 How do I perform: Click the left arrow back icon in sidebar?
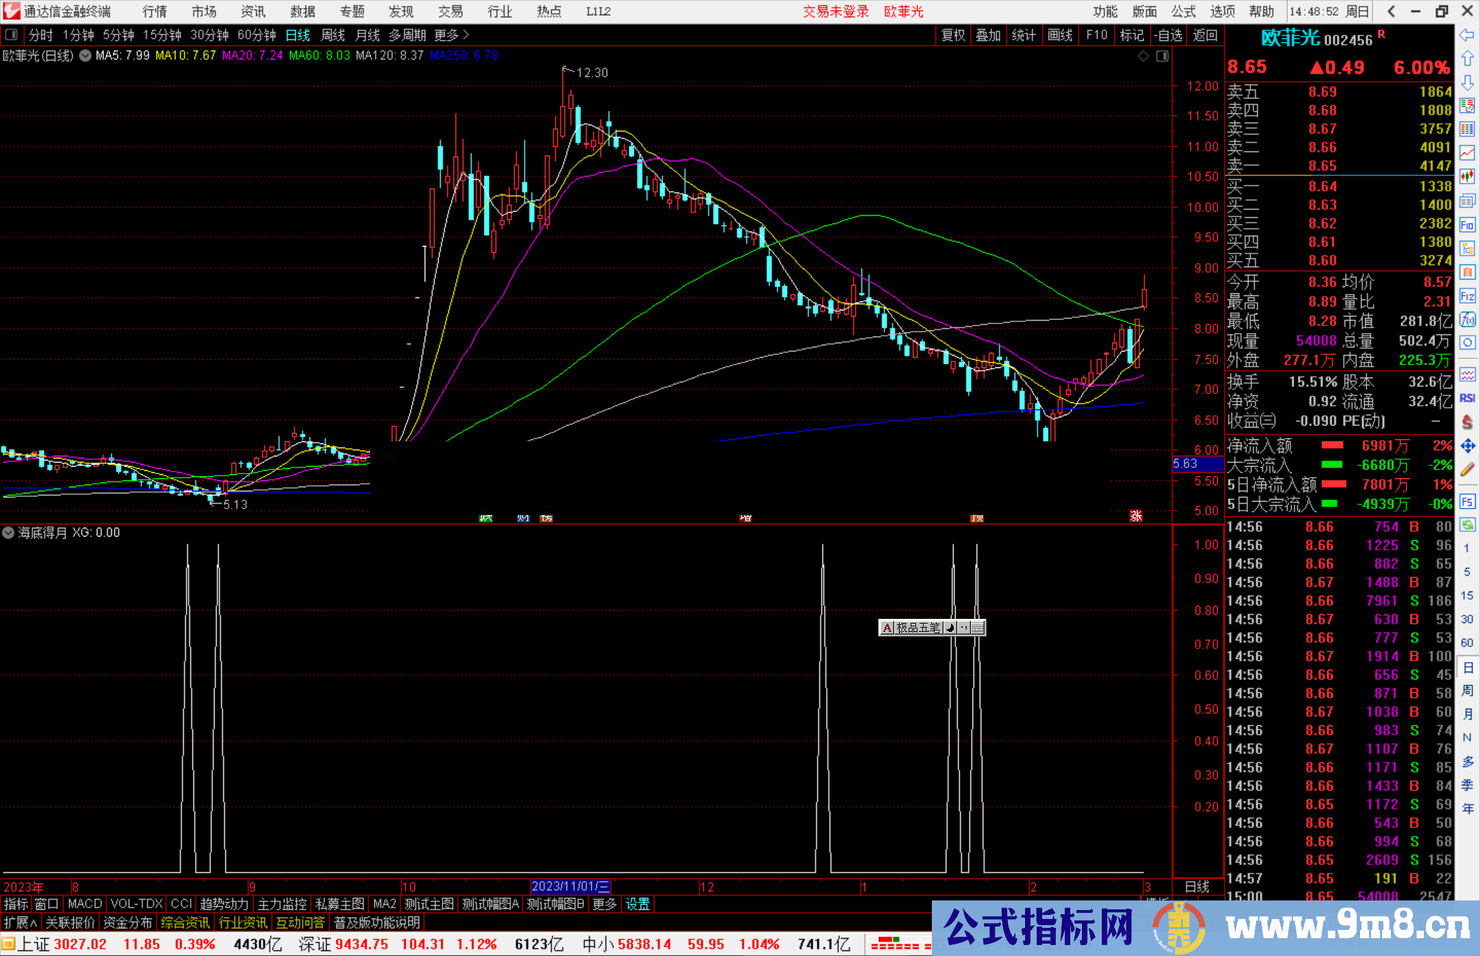(1467, 35)
